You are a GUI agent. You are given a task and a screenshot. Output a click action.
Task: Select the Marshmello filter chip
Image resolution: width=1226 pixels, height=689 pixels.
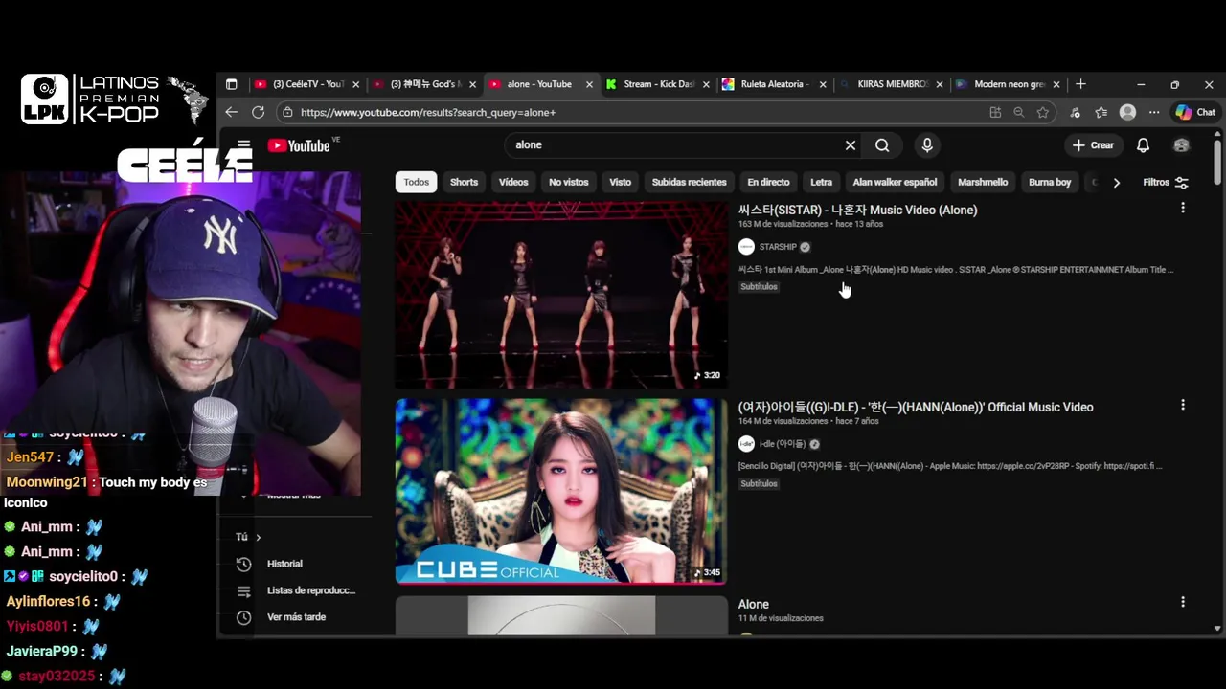(x=983, y=182)
